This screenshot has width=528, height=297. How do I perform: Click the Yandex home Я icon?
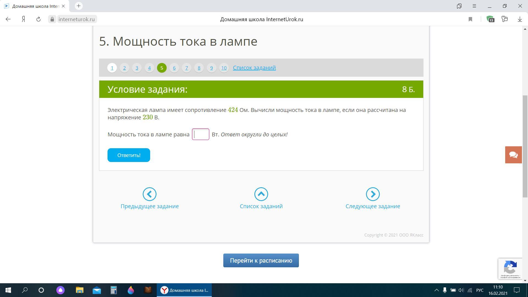point(24,19)
